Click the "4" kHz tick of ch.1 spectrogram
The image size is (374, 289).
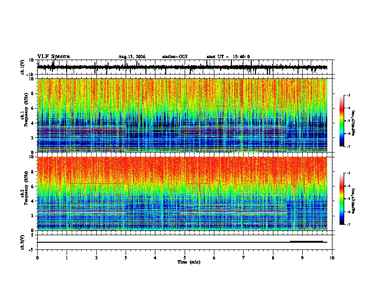point(33,123)
